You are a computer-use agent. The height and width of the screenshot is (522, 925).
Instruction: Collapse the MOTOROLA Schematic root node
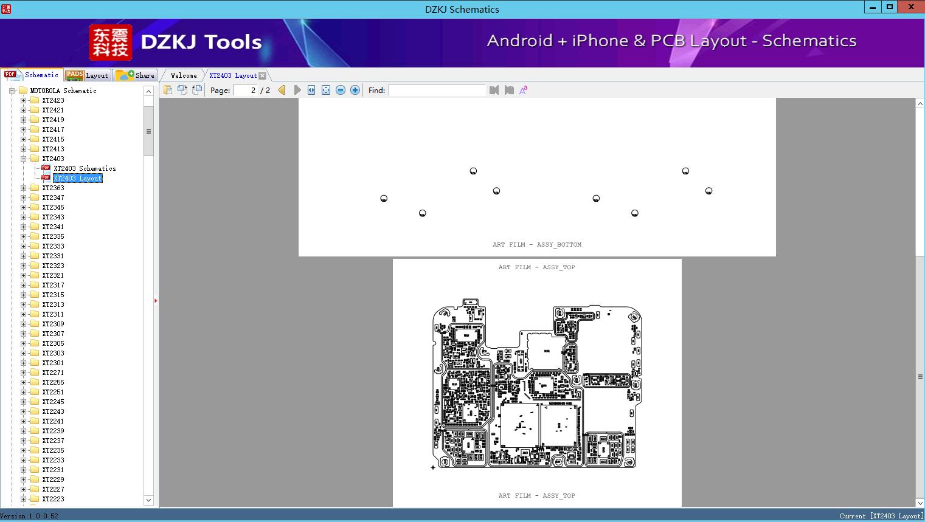point(12,91)
